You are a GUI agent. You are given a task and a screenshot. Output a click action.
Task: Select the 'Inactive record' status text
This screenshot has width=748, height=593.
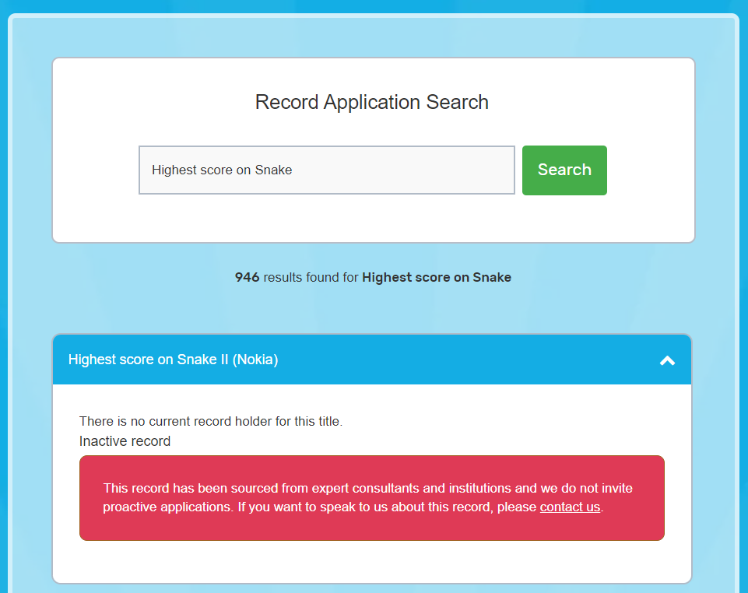point(125,441)
